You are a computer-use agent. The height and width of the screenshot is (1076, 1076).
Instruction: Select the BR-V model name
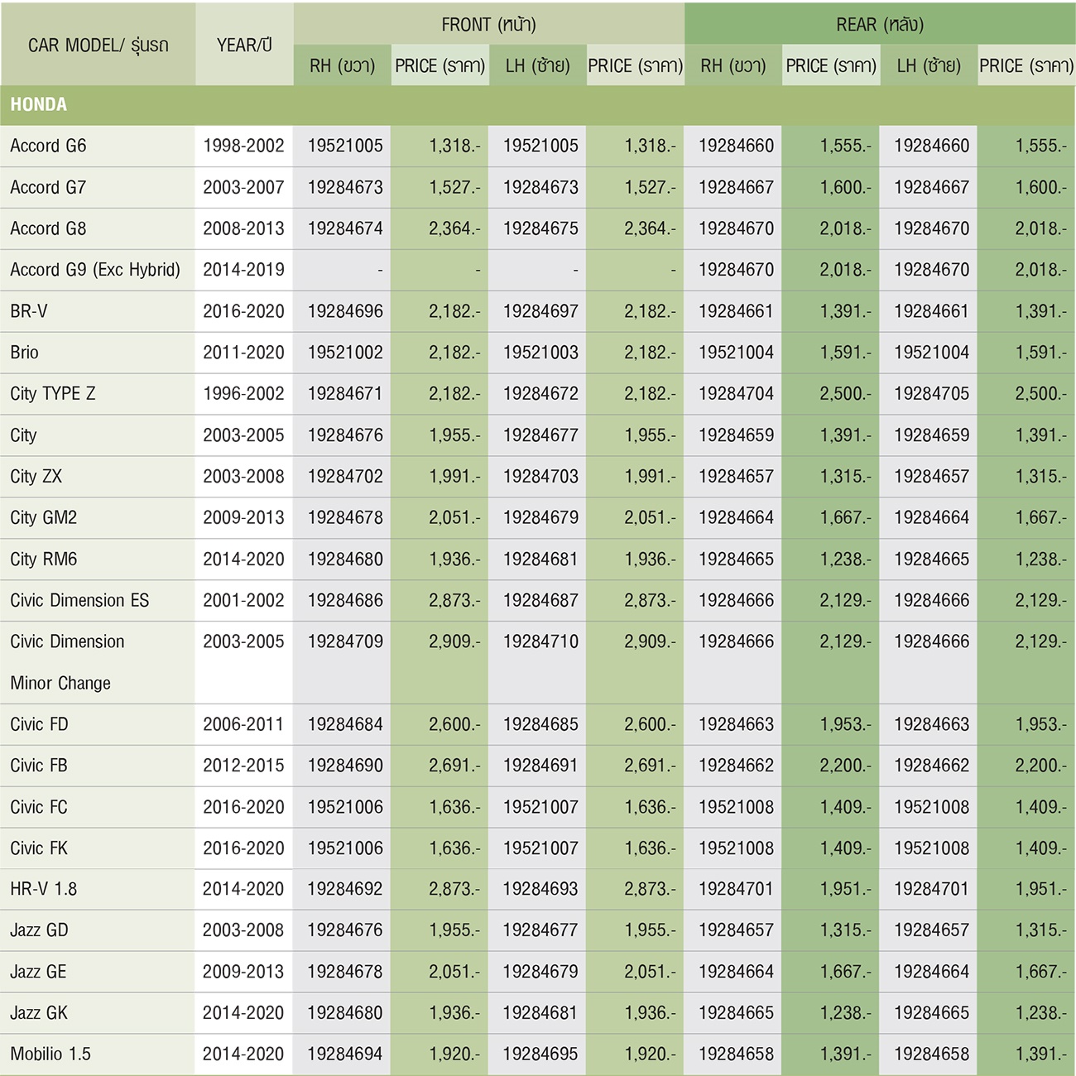point(29,311)
